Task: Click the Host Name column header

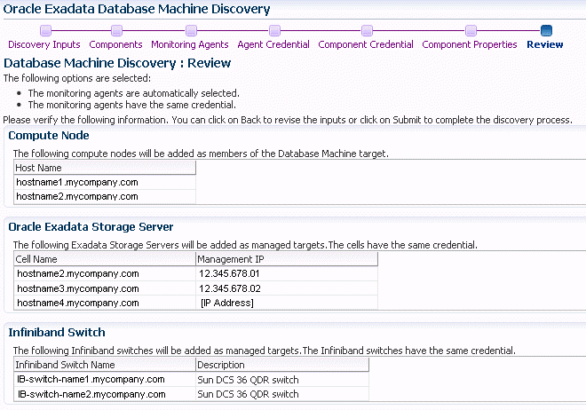Action: click(x=105, y=168)
